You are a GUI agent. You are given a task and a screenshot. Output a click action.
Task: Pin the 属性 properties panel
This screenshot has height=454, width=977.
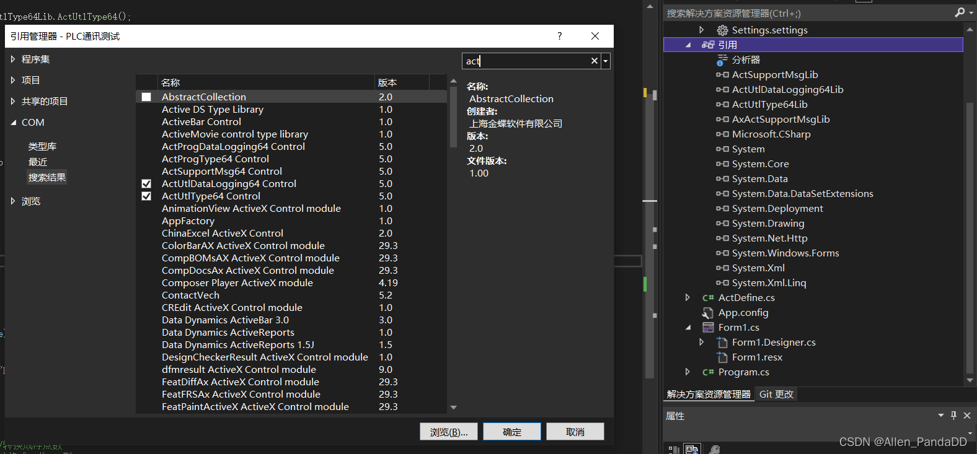tap(953, 416)
